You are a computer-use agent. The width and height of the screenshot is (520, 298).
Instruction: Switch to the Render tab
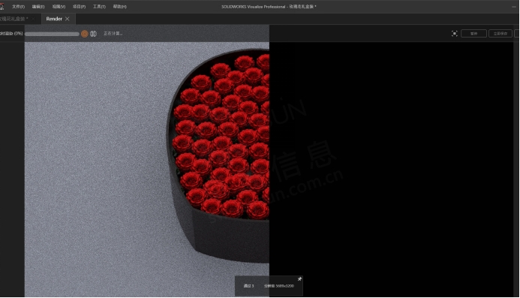tap(54, 19)
